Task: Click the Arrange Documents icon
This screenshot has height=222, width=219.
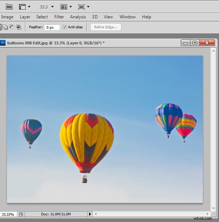Action: click(x=64, y=7)
